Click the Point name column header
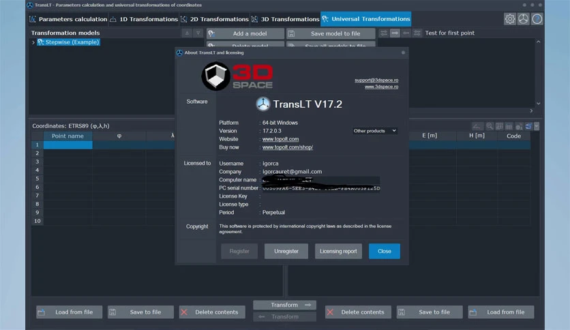570x330 pixels. (x=67, y=136)
